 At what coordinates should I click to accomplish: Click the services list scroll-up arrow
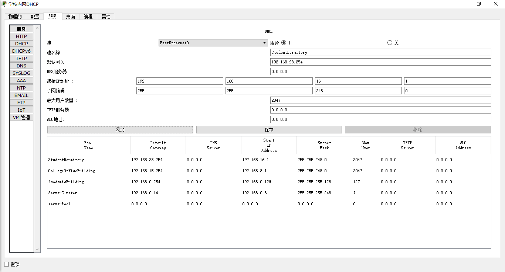pyautogui.click(x=37, y=28)
